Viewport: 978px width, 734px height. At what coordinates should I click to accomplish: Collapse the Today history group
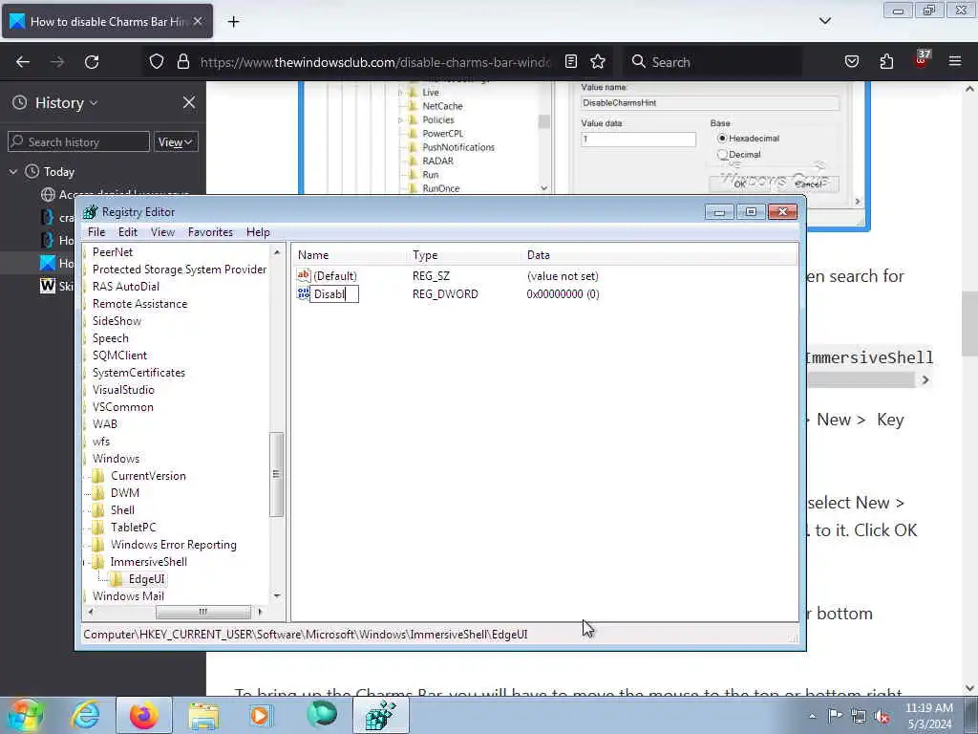click(x=13, y=171)
